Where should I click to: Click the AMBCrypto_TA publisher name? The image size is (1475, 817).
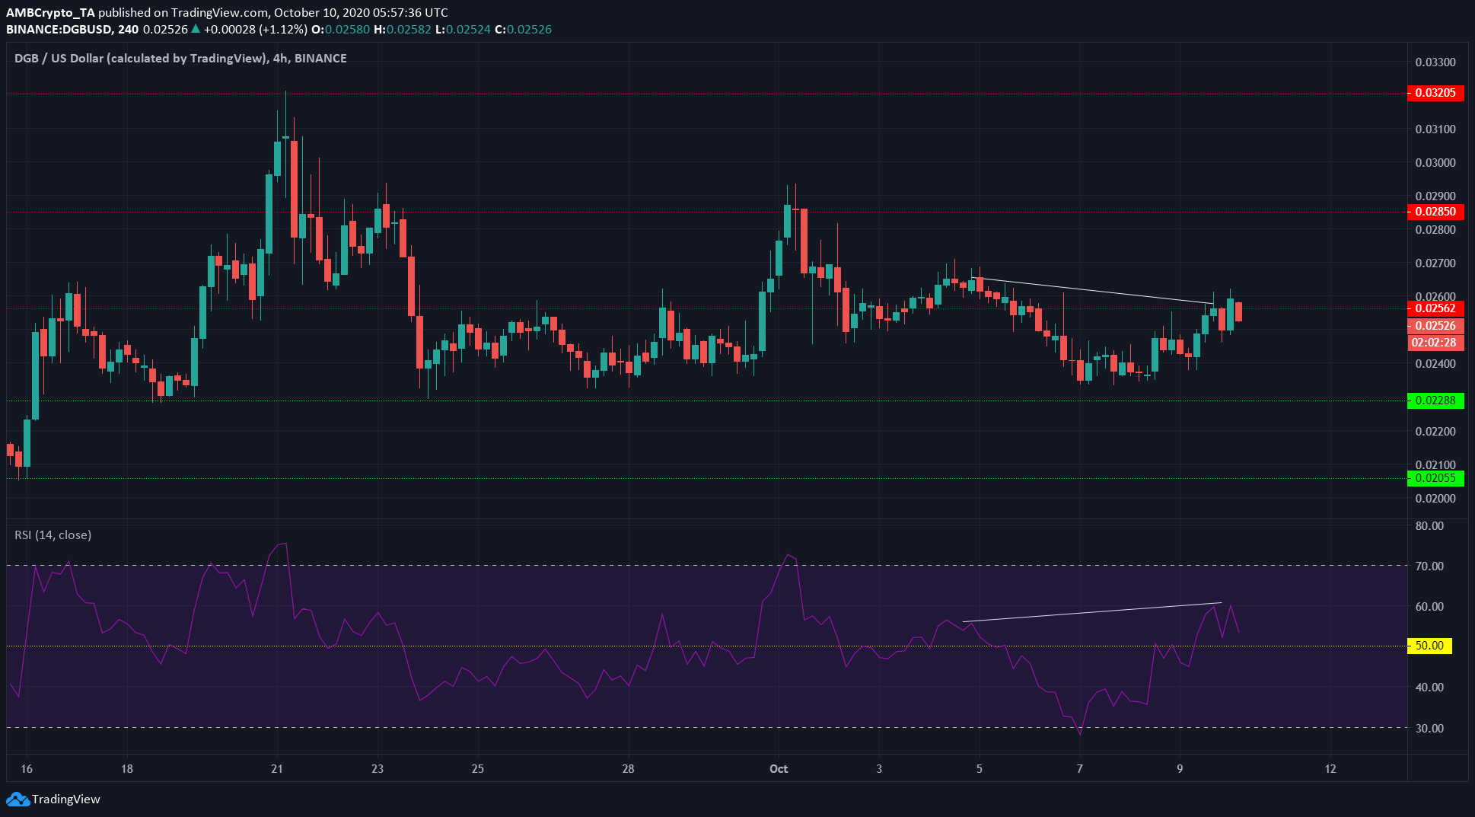[x=50, y=13]
